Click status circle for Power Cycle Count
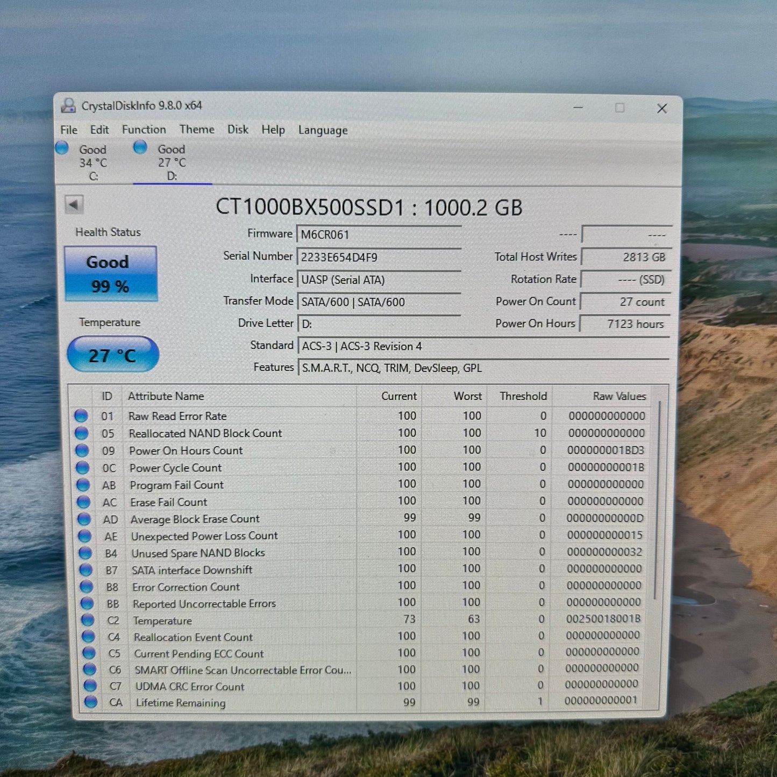This screenshot has width=777, height=777. (x=82, y=467)
